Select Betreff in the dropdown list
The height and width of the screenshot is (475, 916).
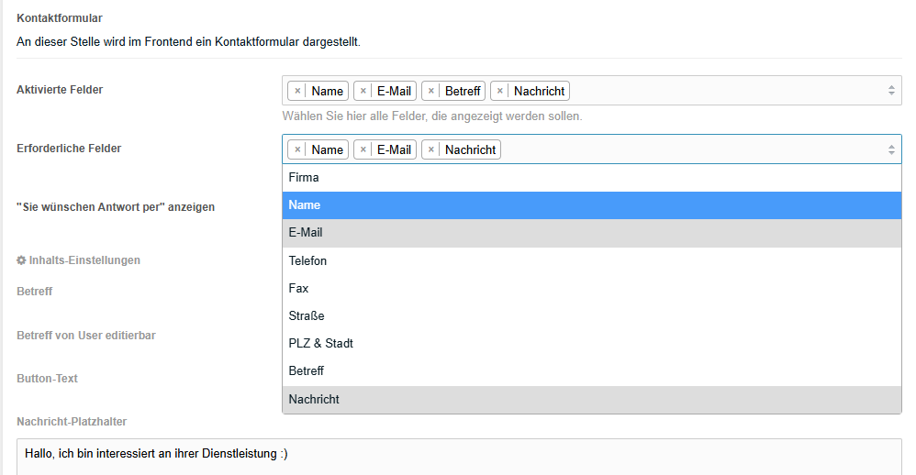[x=592, y=371]
